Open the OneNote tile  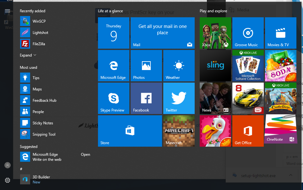[x=281, y=129]
